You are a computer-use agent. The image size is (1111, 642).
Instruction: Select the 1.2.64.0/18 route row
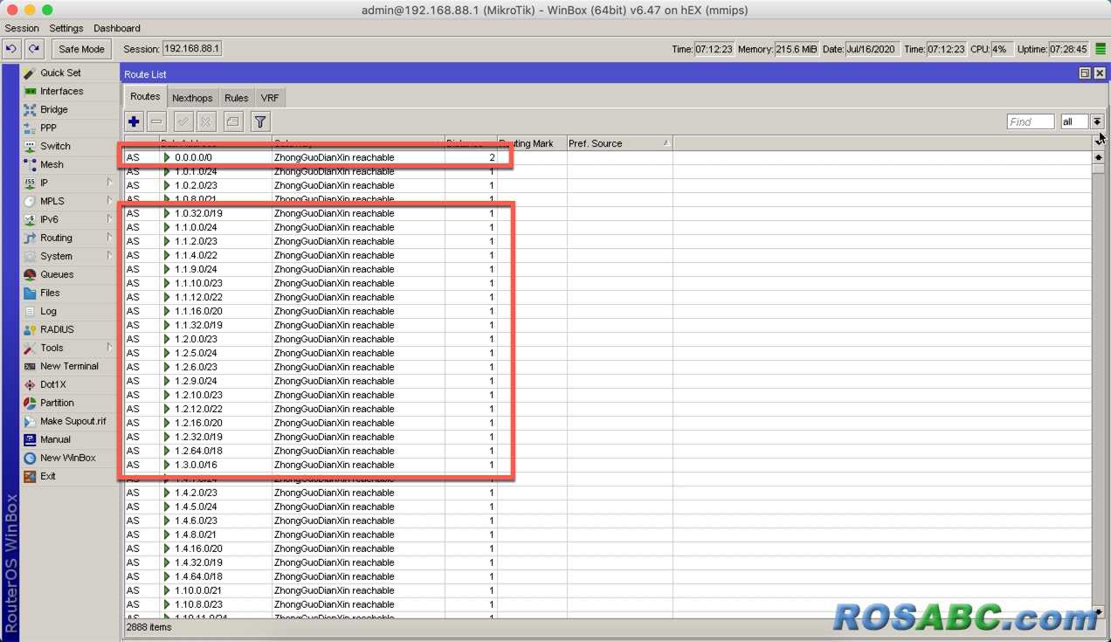607,452
